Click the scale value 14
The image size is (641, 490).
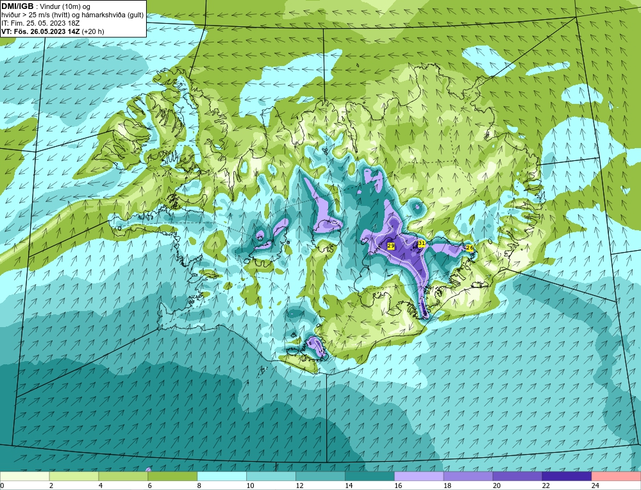click(349, 486)
